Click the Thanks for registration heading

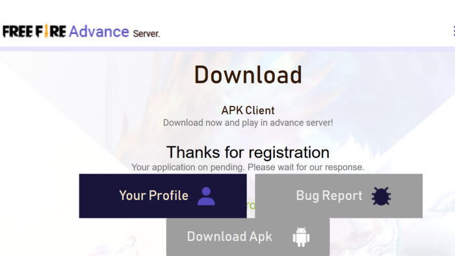tap(248, 152)
